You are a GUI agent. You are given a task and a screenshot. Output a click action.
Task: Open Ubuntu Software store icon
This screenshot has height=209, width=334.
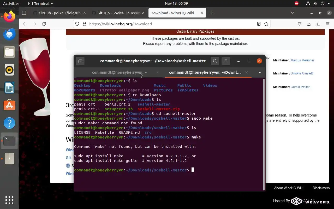(9, 105)
